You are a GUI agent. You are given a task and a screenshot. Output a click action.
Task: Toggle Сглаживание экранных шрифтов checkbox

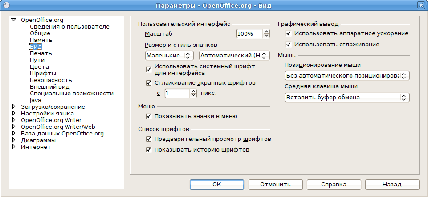pyautogui.click(x=149, y=83)
